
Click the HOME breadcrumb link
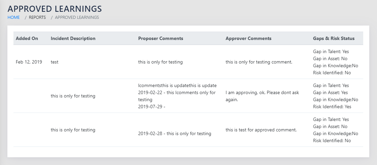pyautogui.click(x=14, y=17)
